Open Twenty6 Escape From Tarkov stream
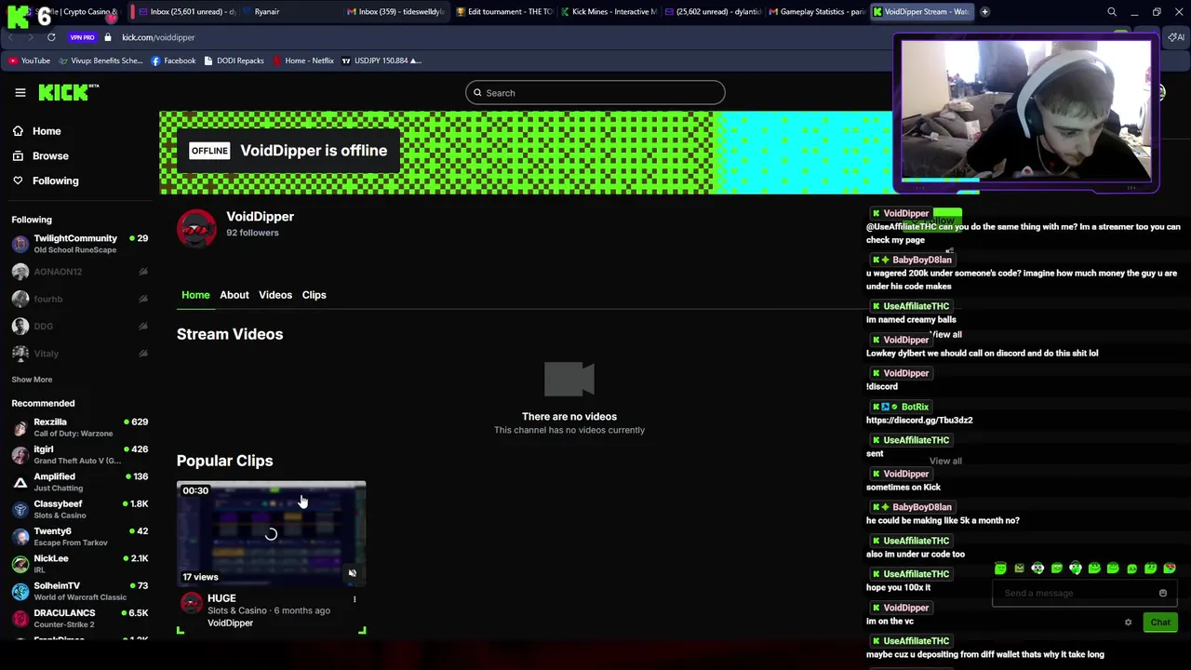The height and width of the screenshot is (670, 1191). tap(79, 536)
